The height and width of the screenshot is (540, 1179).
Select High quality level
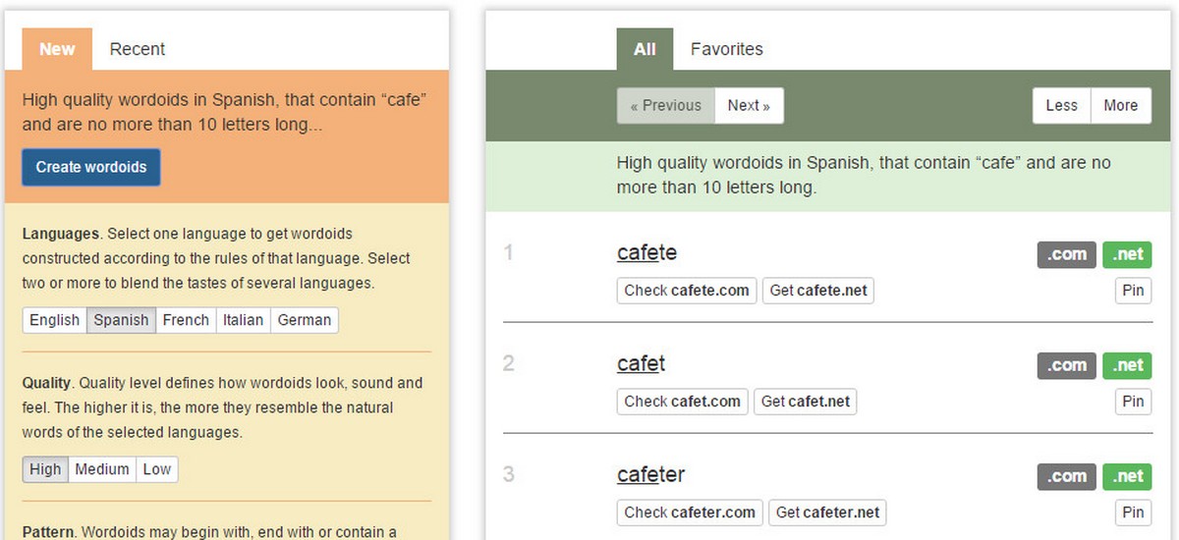45,469
